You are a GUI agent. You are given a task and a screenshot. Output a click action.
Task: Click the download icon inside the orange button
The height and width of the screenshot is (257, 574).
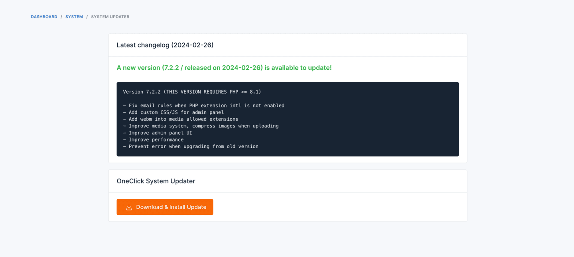[128, 207]
